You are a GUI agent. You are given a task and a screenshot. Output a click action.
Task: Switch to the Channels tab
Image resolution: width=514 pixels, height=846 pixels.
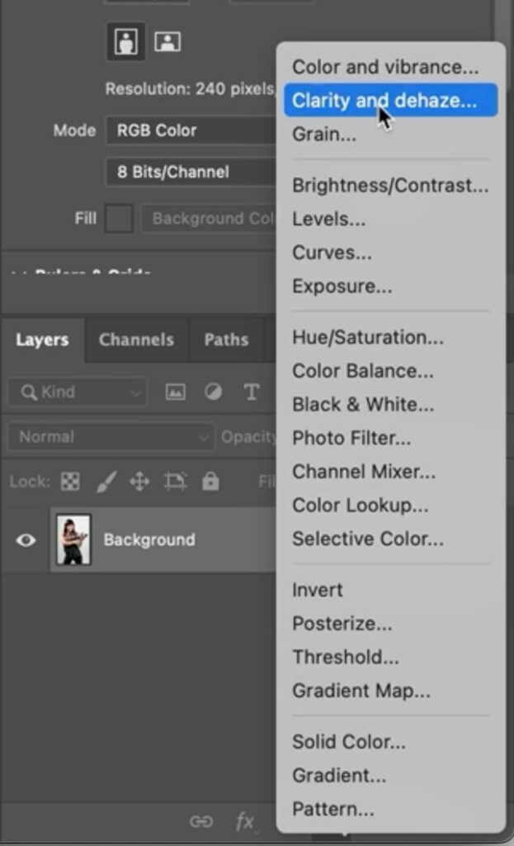pyautogui.click(x=136, y=340)
